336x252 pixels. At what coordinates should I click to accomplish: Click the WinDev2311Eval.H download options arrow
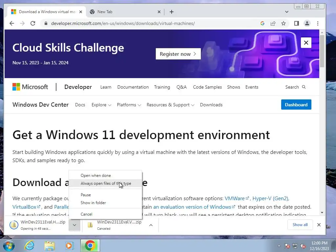[x=74, y=225]
